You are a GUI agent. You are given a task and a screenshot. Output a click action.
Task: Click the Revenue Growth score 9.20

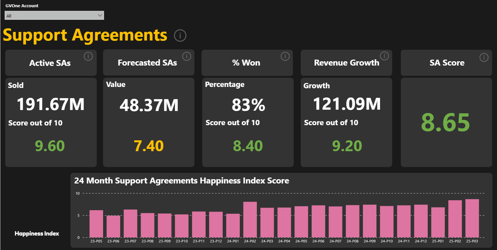pyautogui.click(x=347, y=146)
